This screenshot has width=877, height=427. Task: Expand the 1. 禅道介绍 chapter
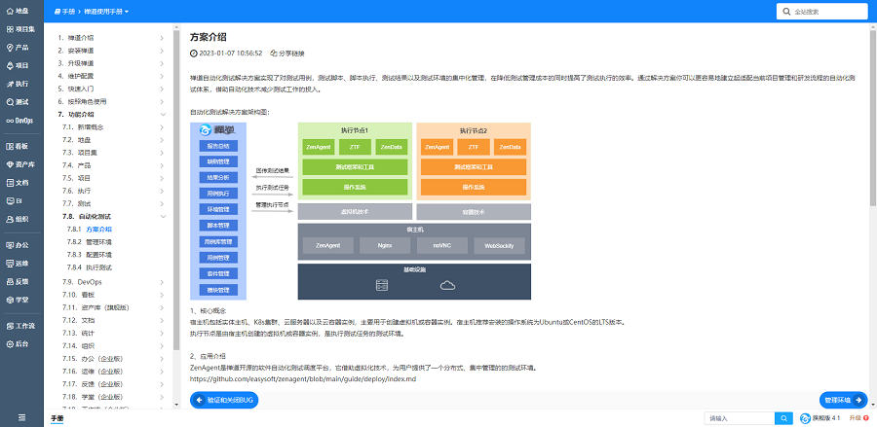click(x=162, y=38)
